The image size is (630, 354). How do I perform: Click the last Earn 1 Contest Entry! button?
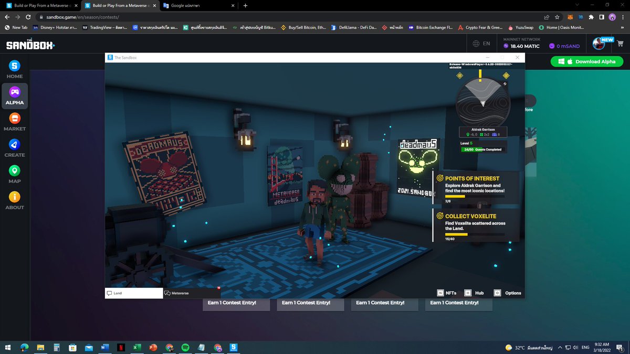point(459,303)
